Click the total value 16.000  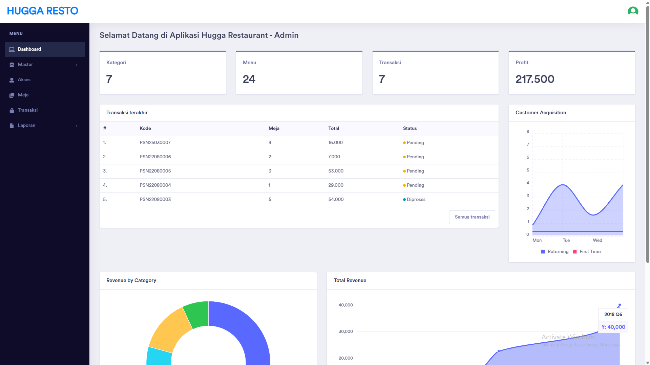click(335, 143)
